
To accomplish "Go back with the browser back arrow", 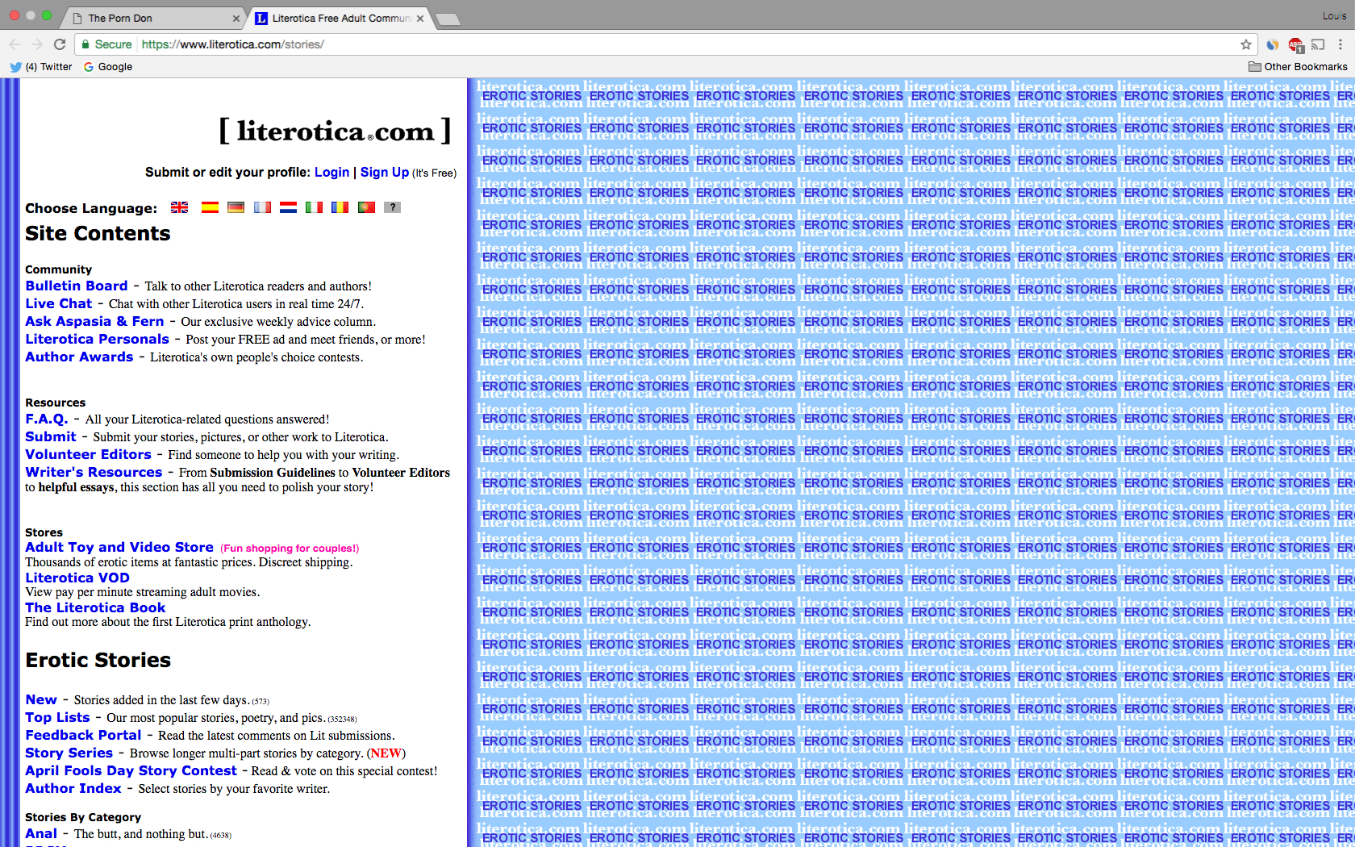I will [x=15, y=44].
